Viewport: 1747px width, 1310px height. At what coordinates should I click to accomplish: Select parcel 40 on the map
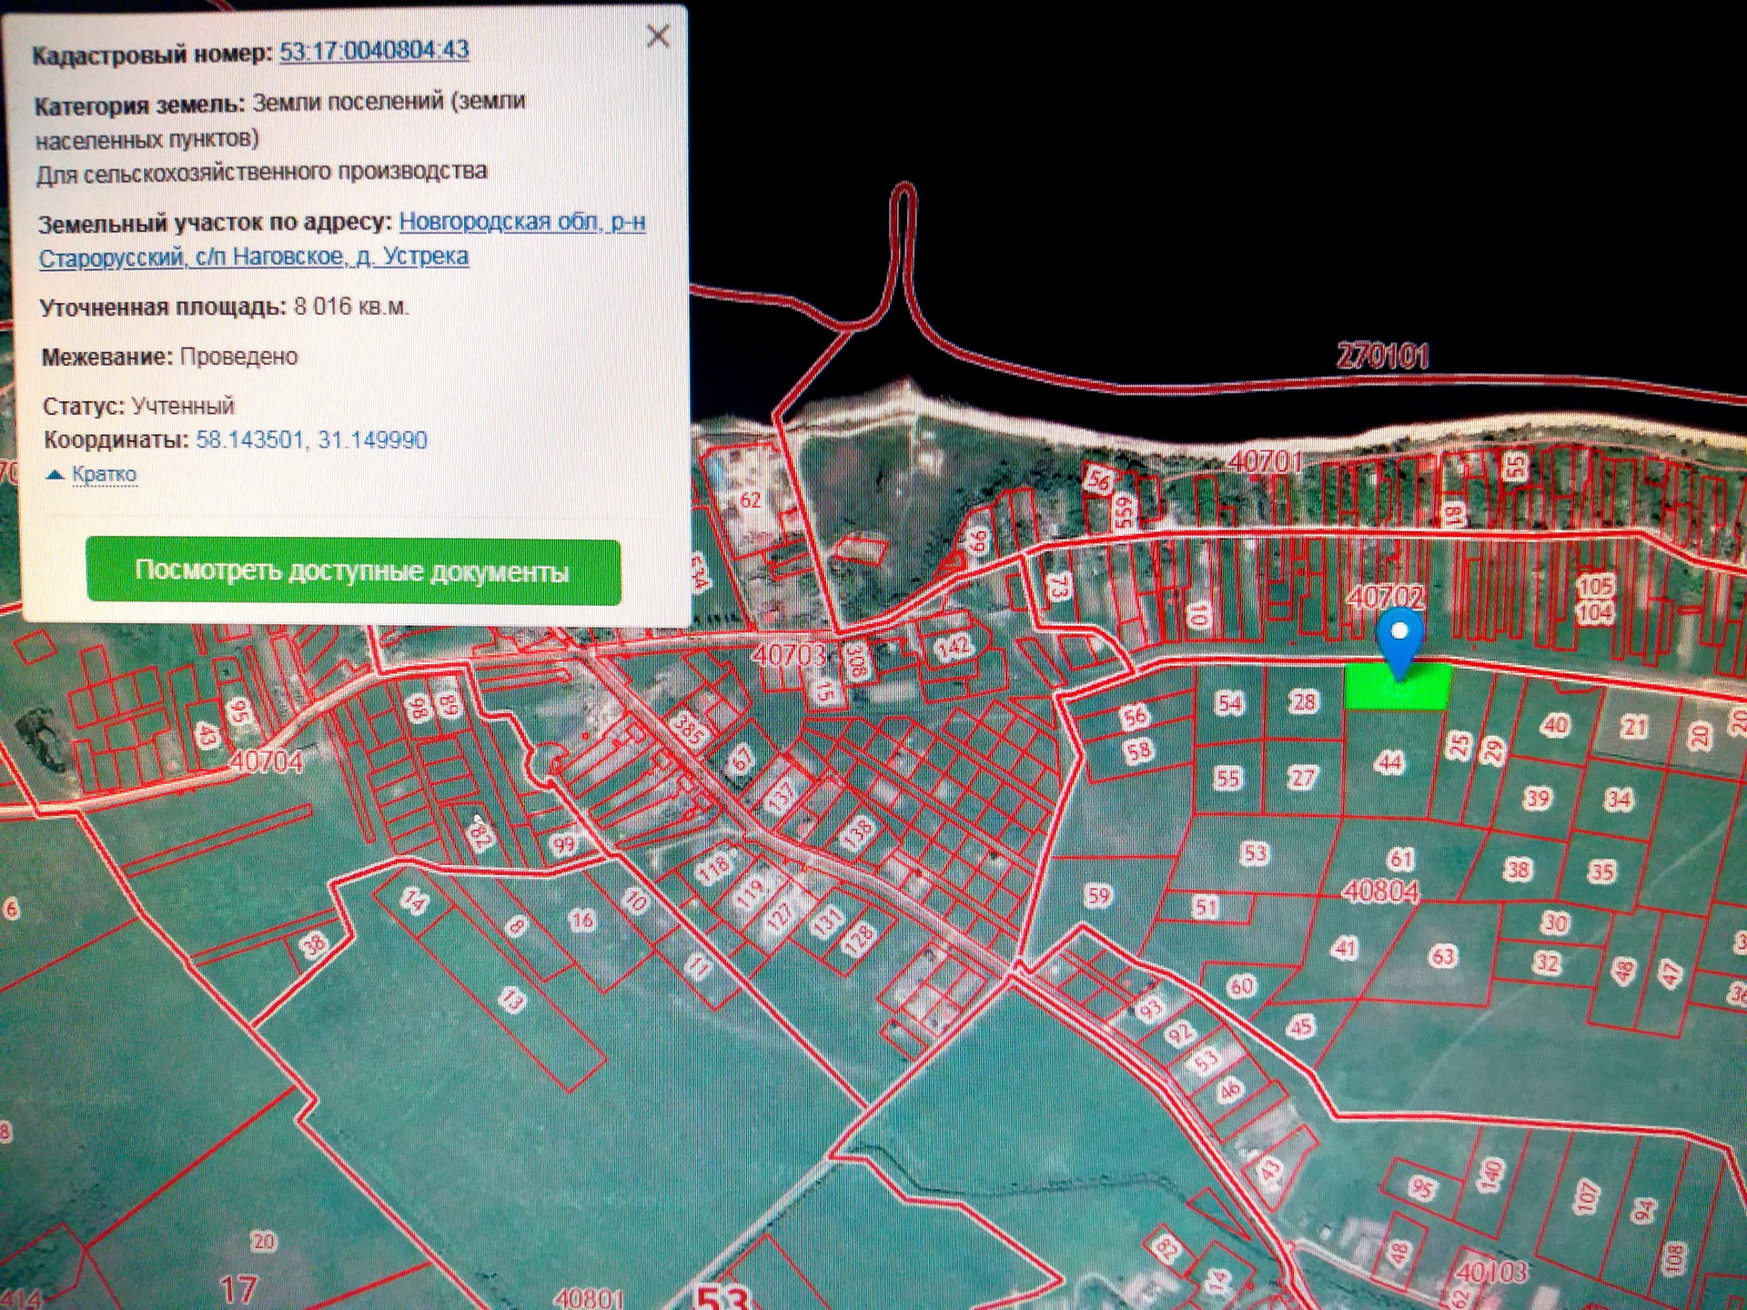tap(1555, 725)
